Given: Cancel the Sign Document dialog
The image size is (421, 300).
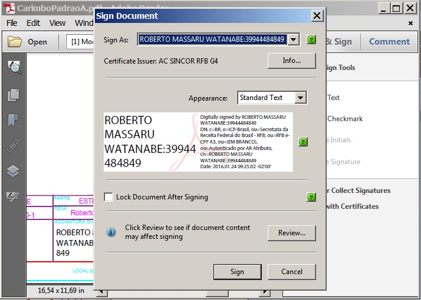Looking at the screenshot, I should tap(292, 272).
